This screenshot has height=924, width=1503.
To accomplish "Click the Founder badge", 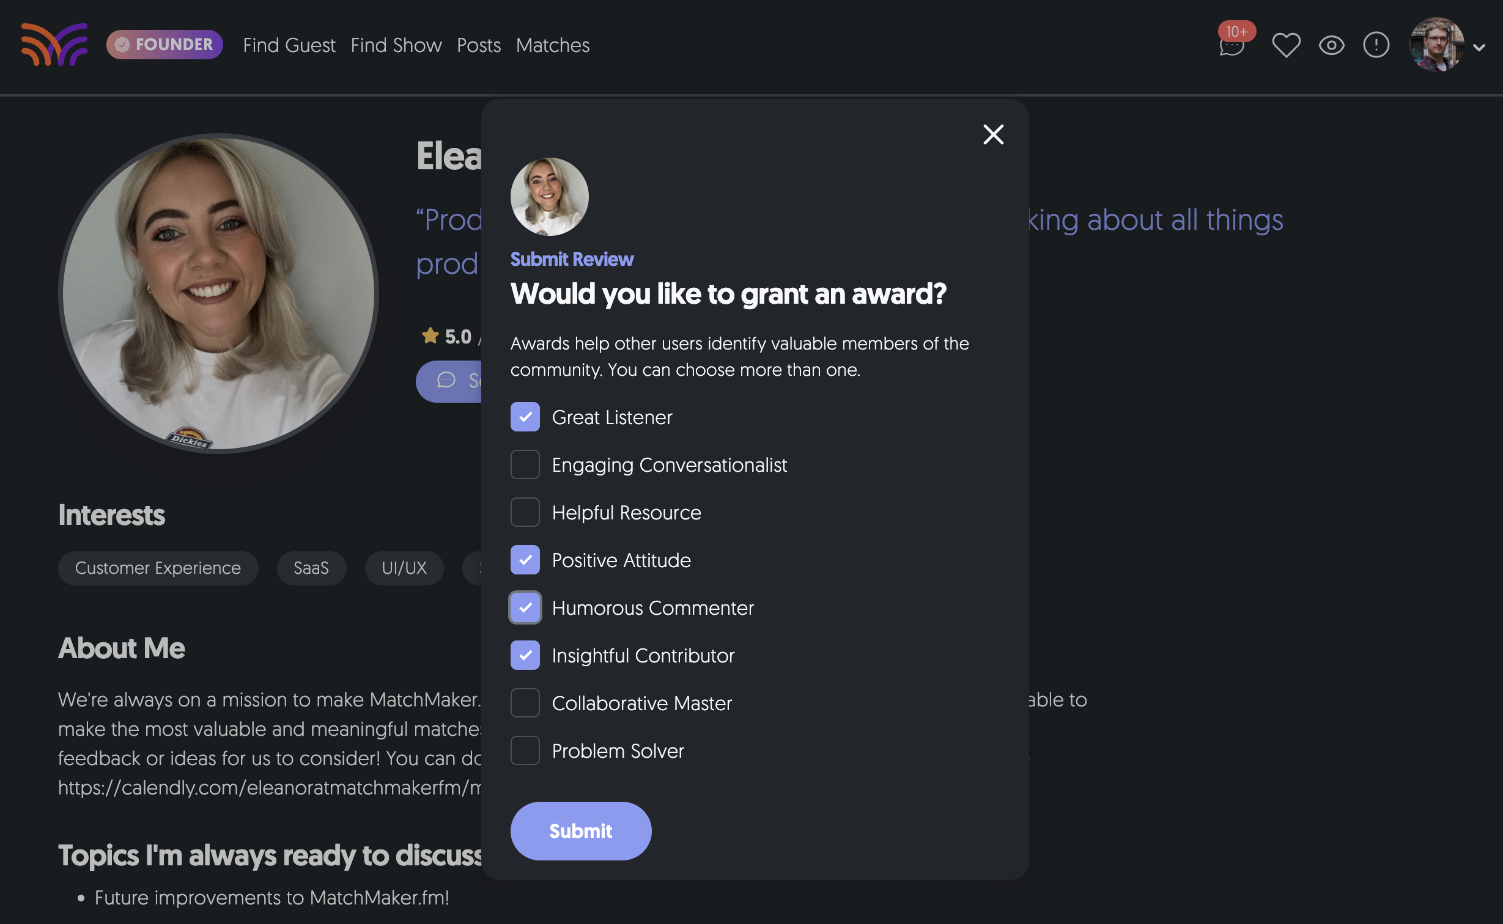I will tap(164, 45).
